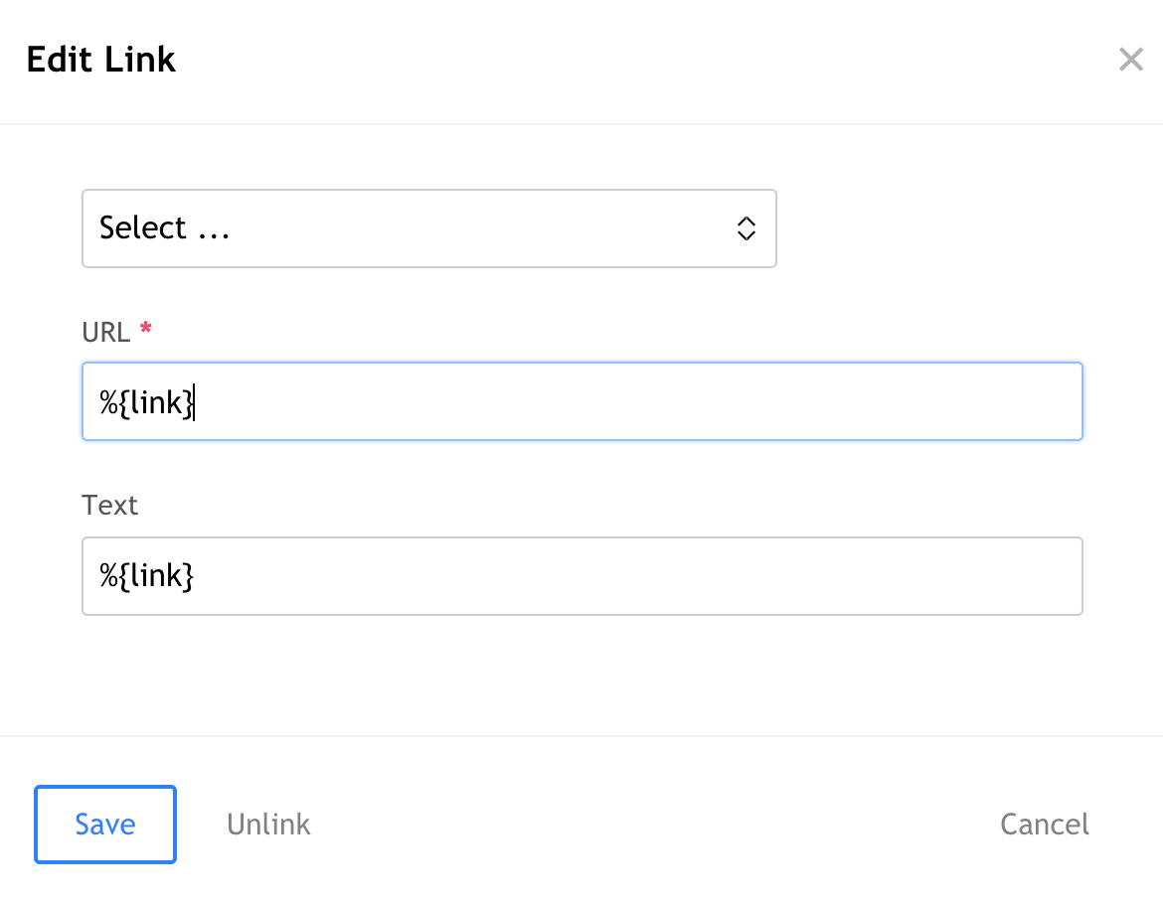Open the Select … dropdown

pos(428,228)
